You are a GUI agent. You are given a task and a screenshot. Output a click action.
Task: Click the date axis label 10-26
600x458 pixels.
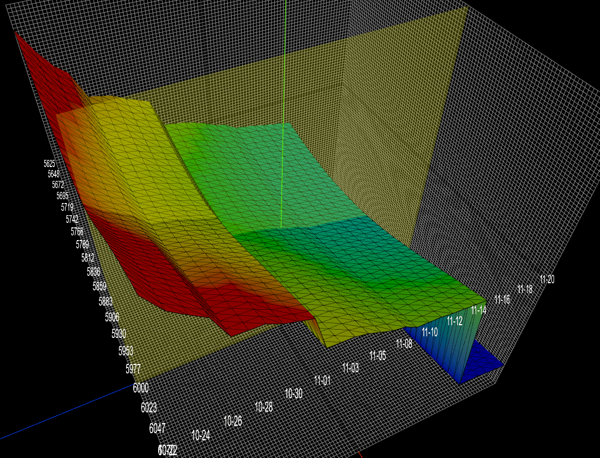coord(233,421)
